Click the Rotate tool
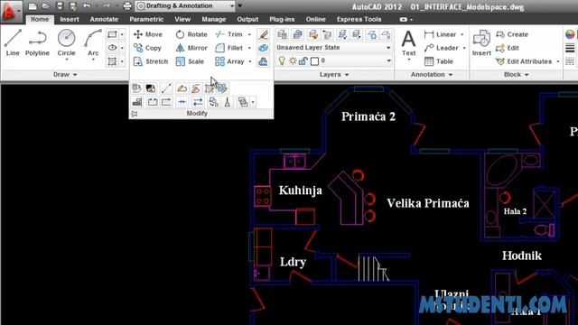 click(191, 34)
